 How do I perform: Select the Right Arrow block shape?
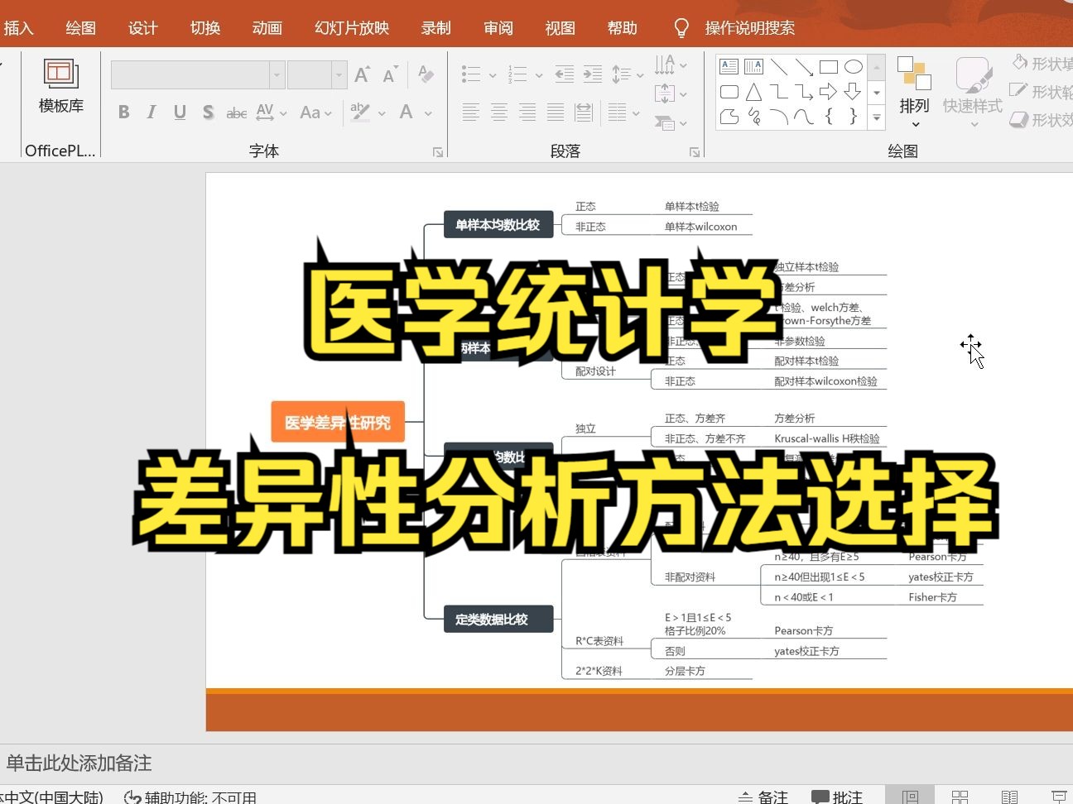click(829, 92)
